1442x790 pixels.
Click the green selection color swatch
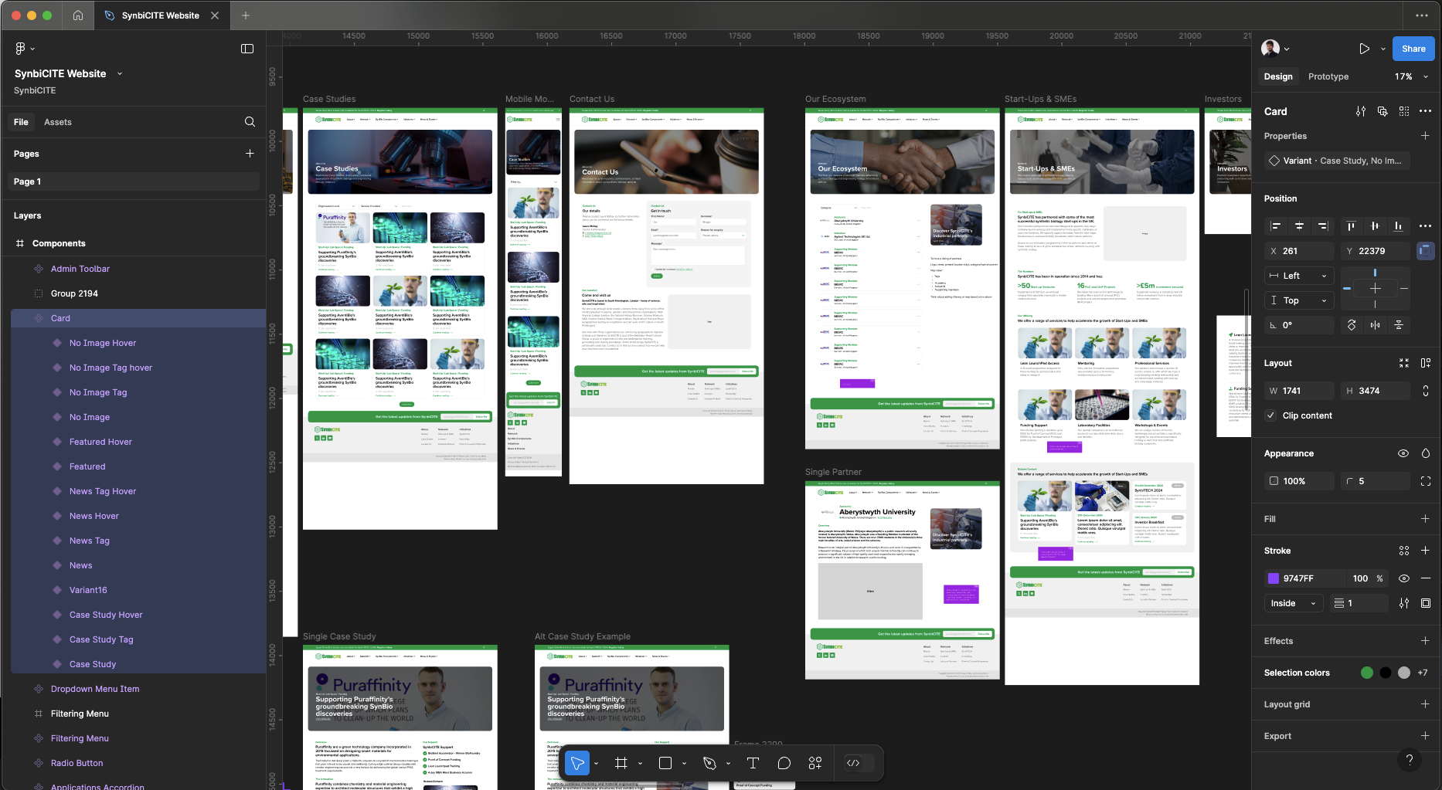[1367, 673]
